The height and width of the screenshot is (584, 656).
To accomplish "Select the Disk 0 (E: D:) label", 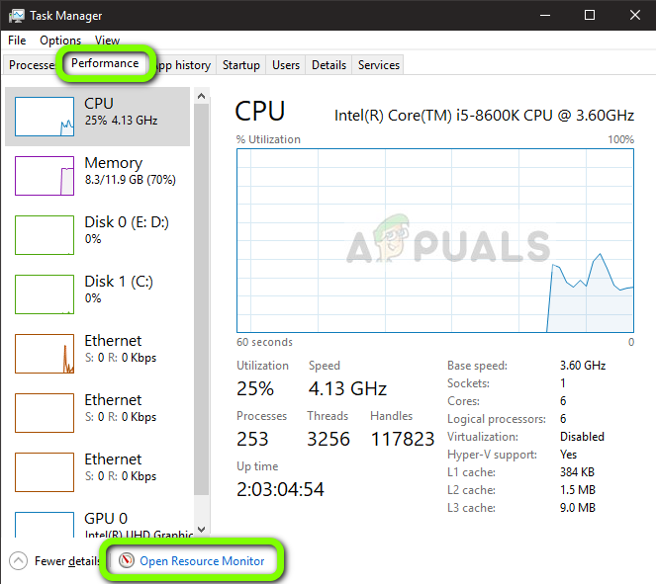I will [127, 222].
